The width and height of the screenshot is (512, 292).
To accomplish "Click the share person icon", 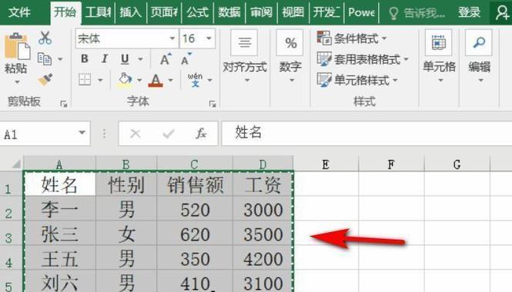I will click(x=501, y=12).
